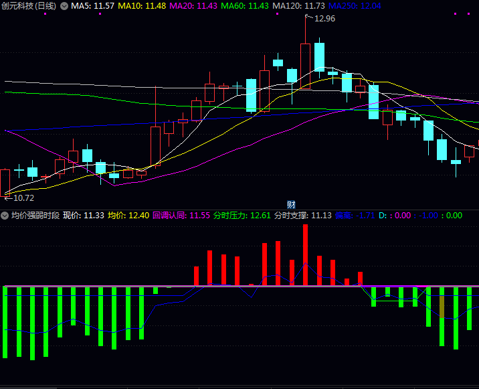
Task: Click the MA60: 11.43 label
Action: (245, 6)
